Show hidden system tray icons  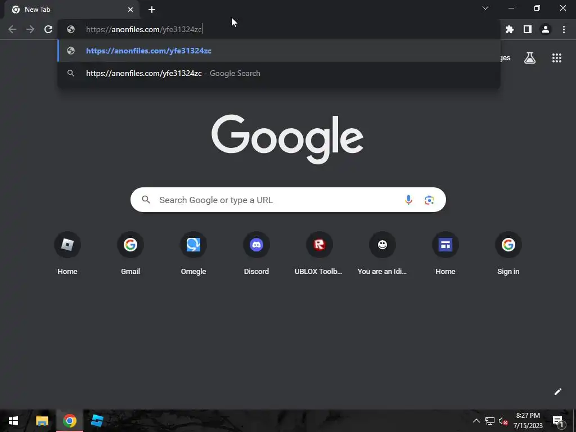click(x=476, y=421)
